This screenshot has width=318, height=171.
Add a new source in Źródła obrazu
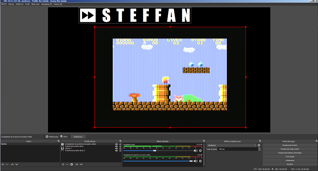[63, 164]
